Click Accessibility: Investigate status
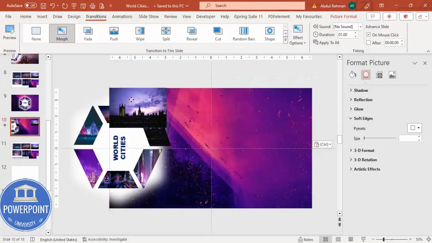The image size is (432, 243). coord(105,239)
